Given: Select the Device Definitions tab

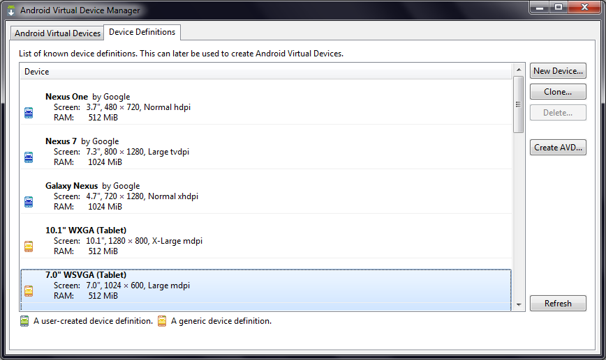Looking at the screenshot, I should coord(142,32).
